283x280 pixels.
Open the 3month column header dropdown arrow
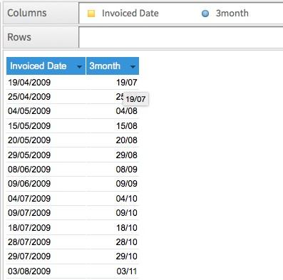click(x=133, y=67)
